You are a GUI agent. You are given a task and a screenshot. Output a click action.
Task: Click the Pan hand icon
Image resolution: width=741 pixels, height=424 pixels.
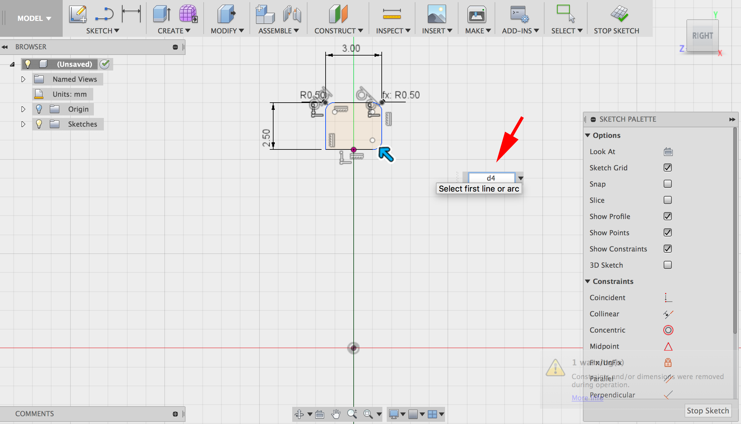point(336,414)
